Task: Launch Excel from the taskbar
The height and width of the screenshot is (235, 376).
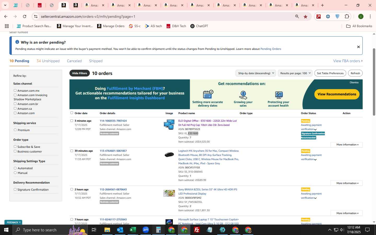Action: coord(133,230)
